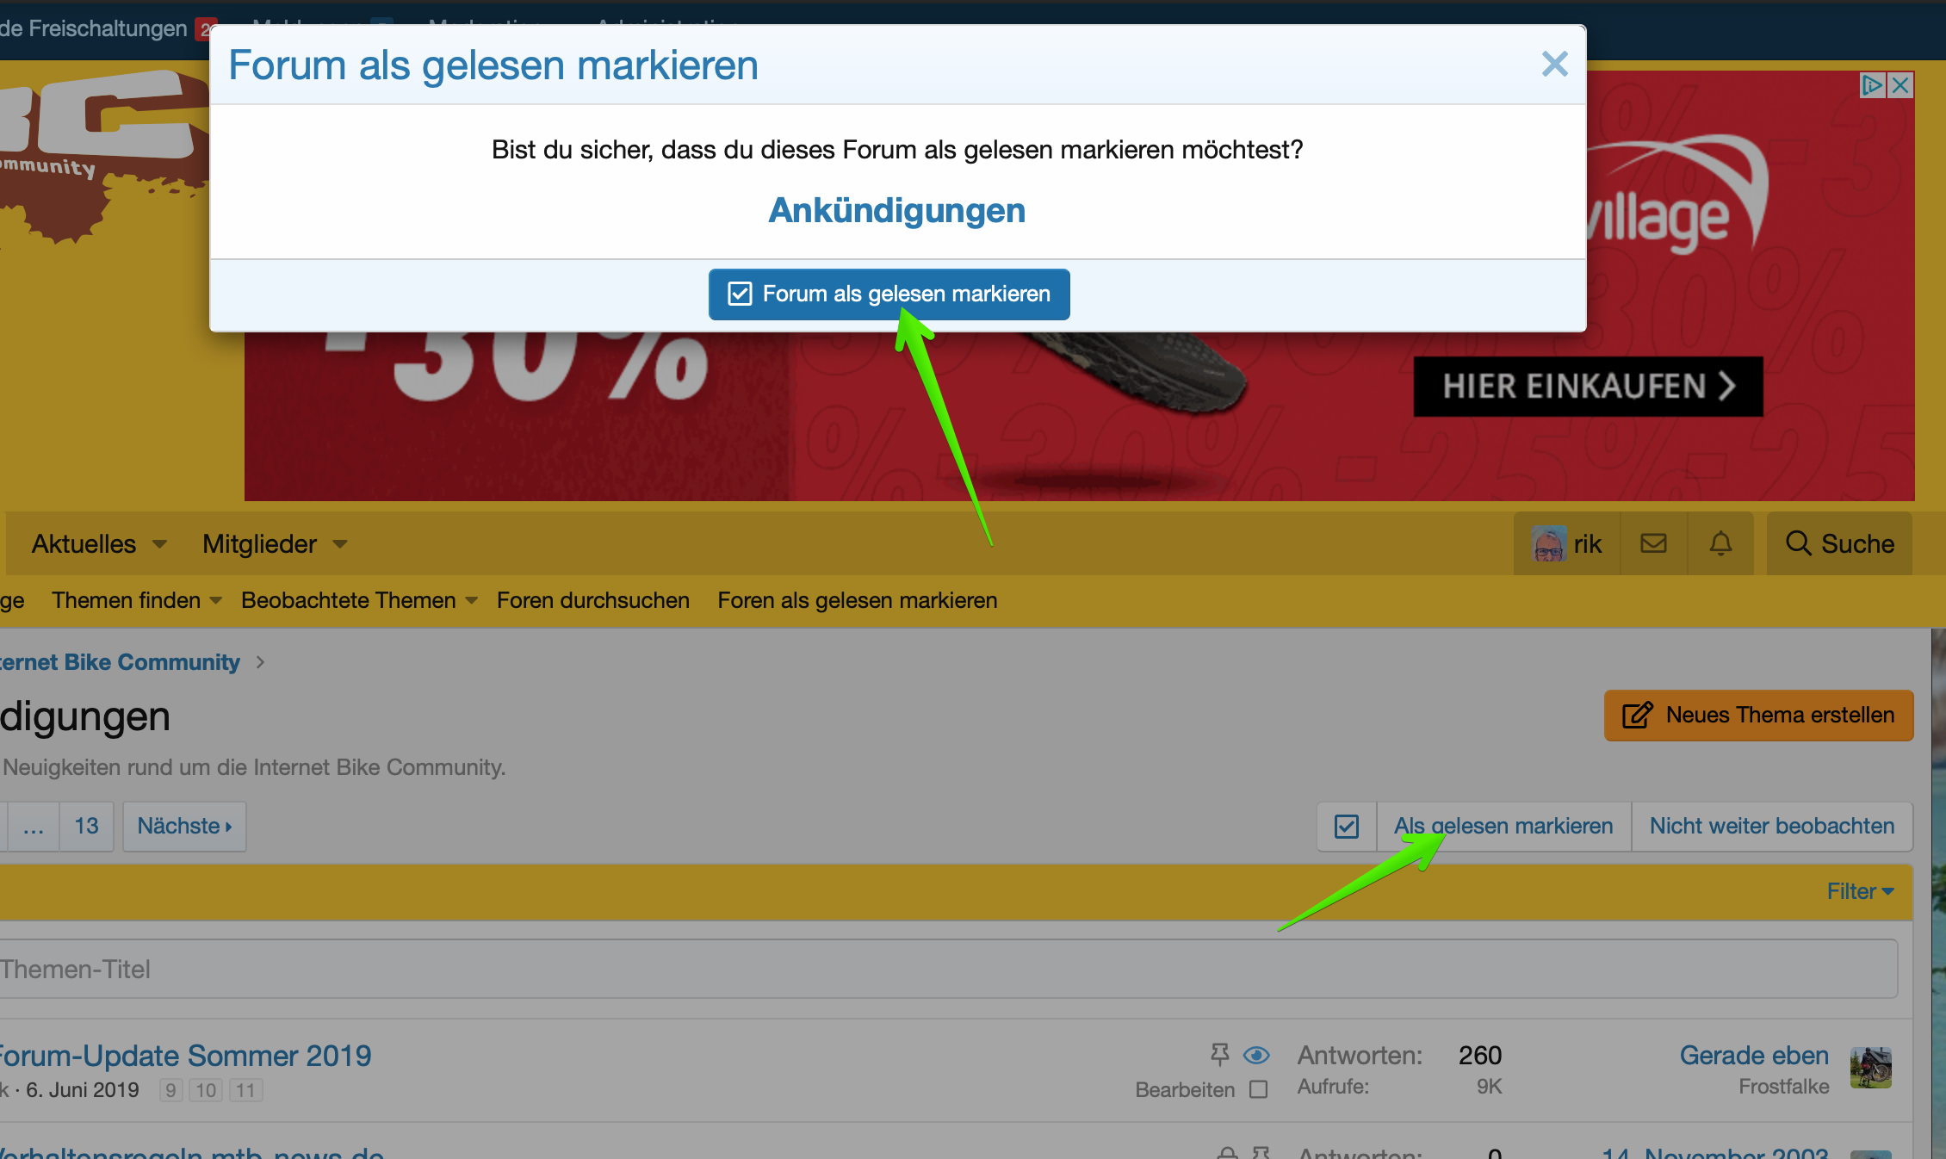The width and height of the screenshot is (1946, 1159).
Task: Expand the Themen finden submenu
Action: pos(215,601)
